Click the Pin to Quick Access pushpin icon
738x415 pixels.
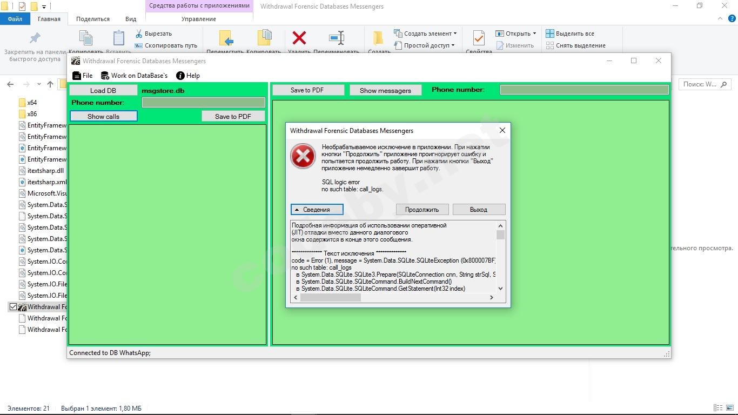click(x=35, y=38)
